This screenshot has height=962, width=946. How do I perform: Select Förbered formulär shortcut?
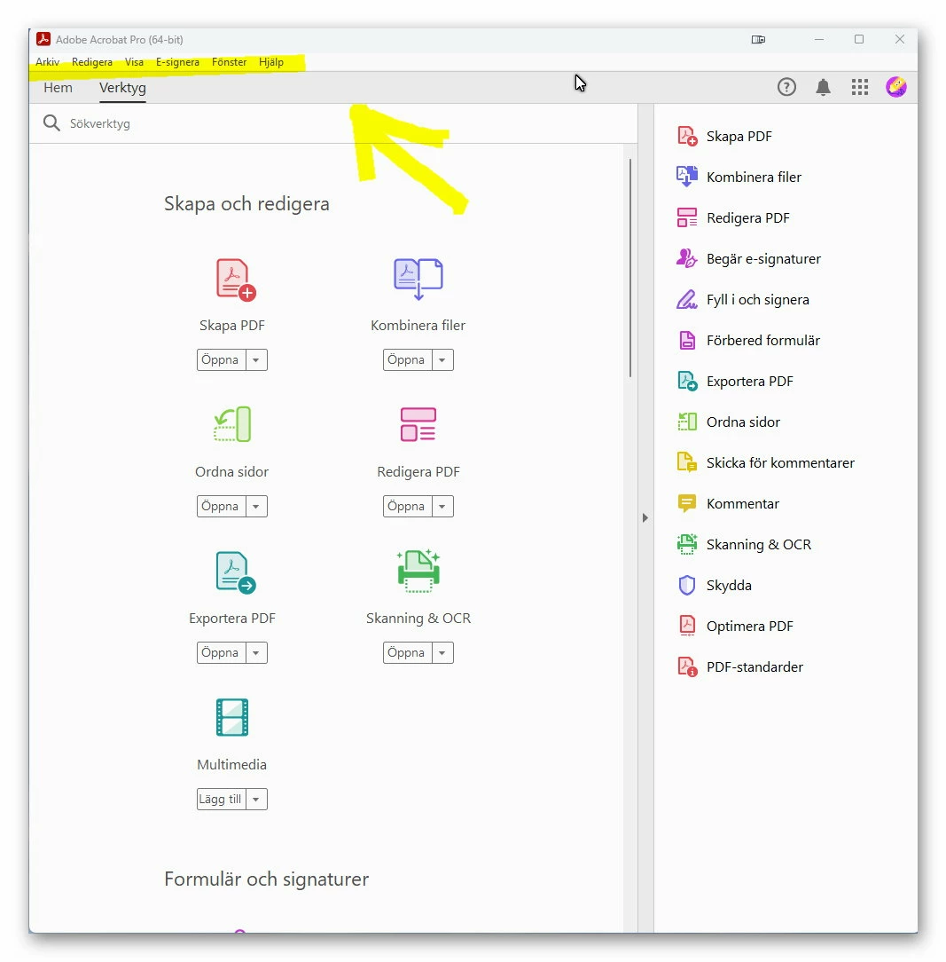748,341
